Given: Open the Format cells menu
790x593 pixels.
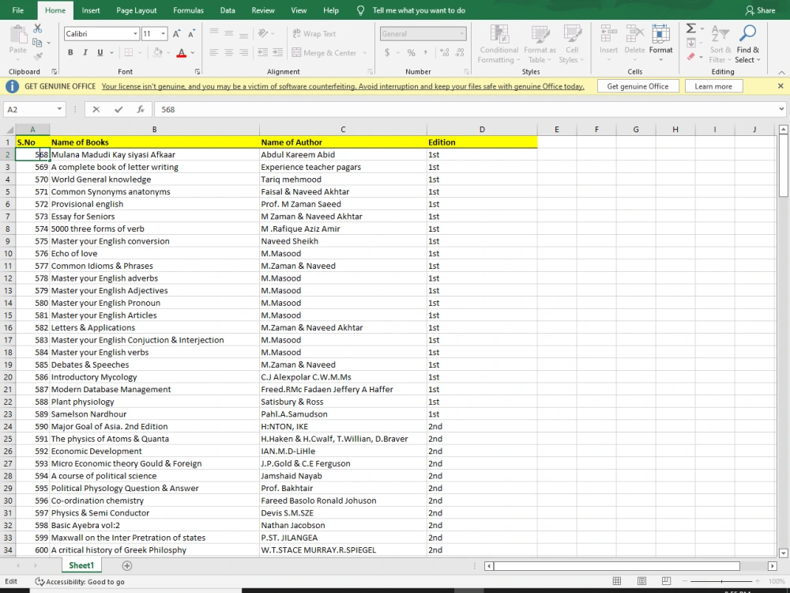Looking at the screenshot, I should coord(660,43).
